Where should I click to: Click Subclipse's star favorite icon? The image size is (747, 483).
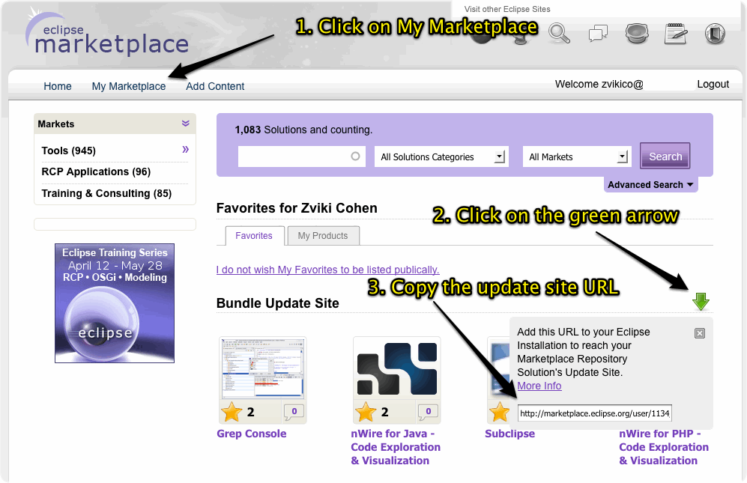click(499, 412)
